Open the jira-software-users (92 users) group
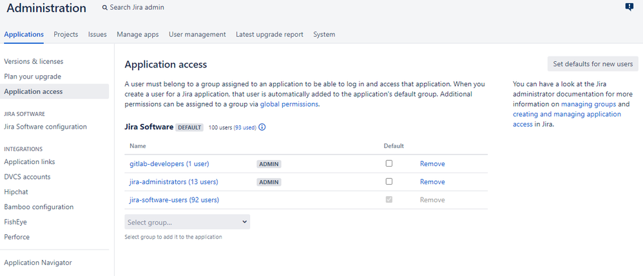Viewport: 643px width, 276px height. [x=175, y=200]
